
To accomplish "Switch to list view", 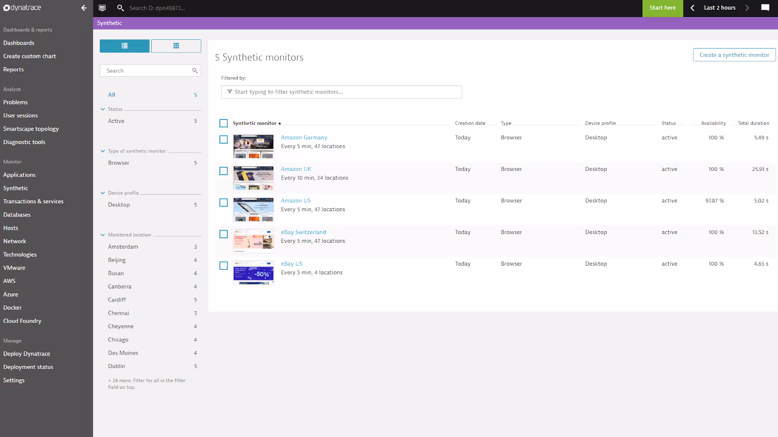I will click(x=124, y=46).
